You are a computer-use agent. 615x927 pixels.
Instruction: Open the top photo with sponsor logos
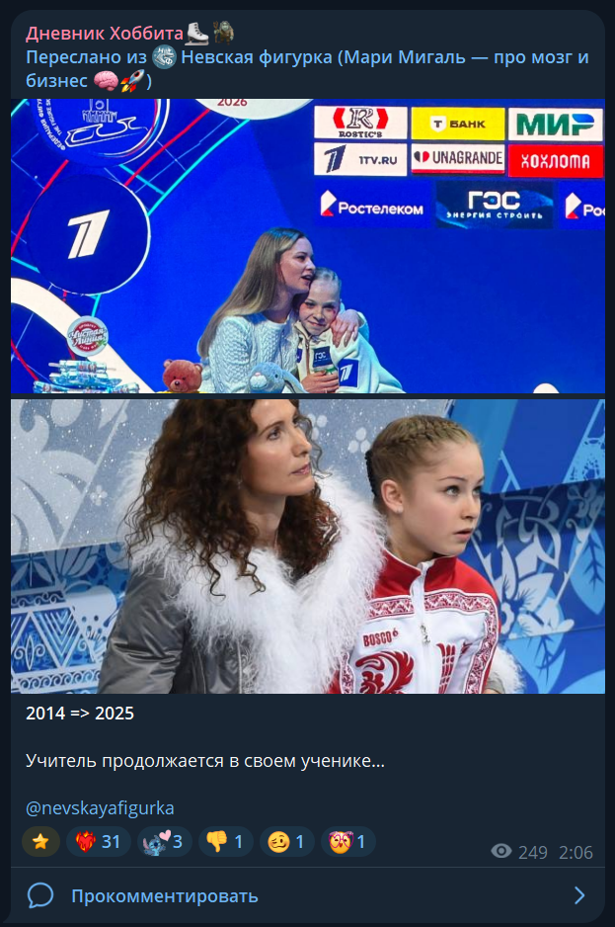click(x=308, y=246)
